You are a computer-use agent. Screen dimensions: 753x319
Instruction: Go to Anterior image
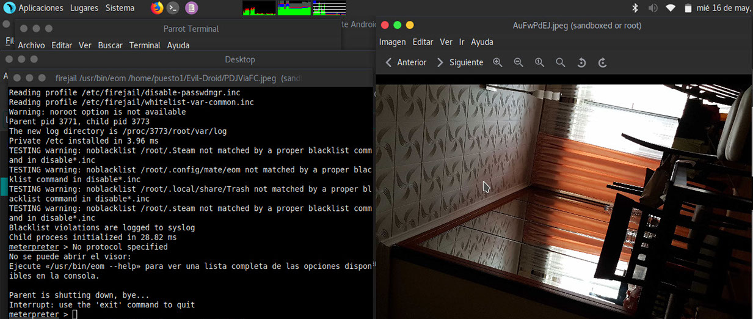(406, 62)
